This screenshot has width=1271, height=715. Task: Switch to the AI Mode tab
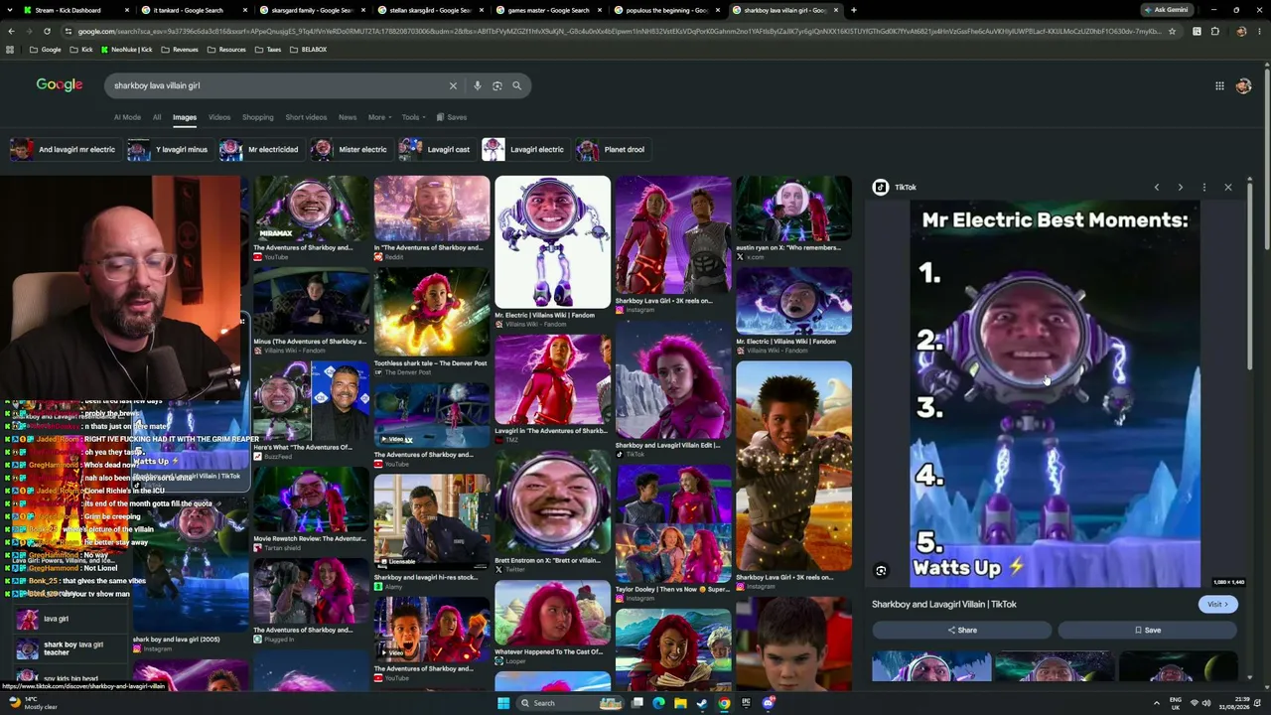127,117
